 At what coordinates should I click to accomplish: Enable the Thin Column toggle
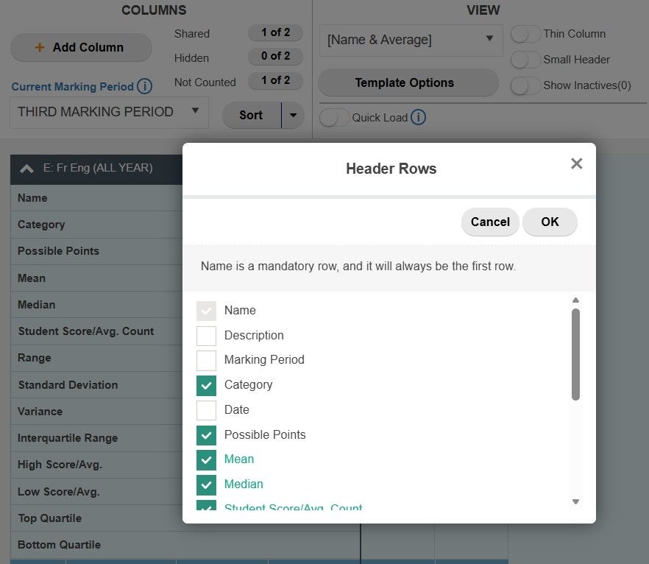tap(526, 34)
